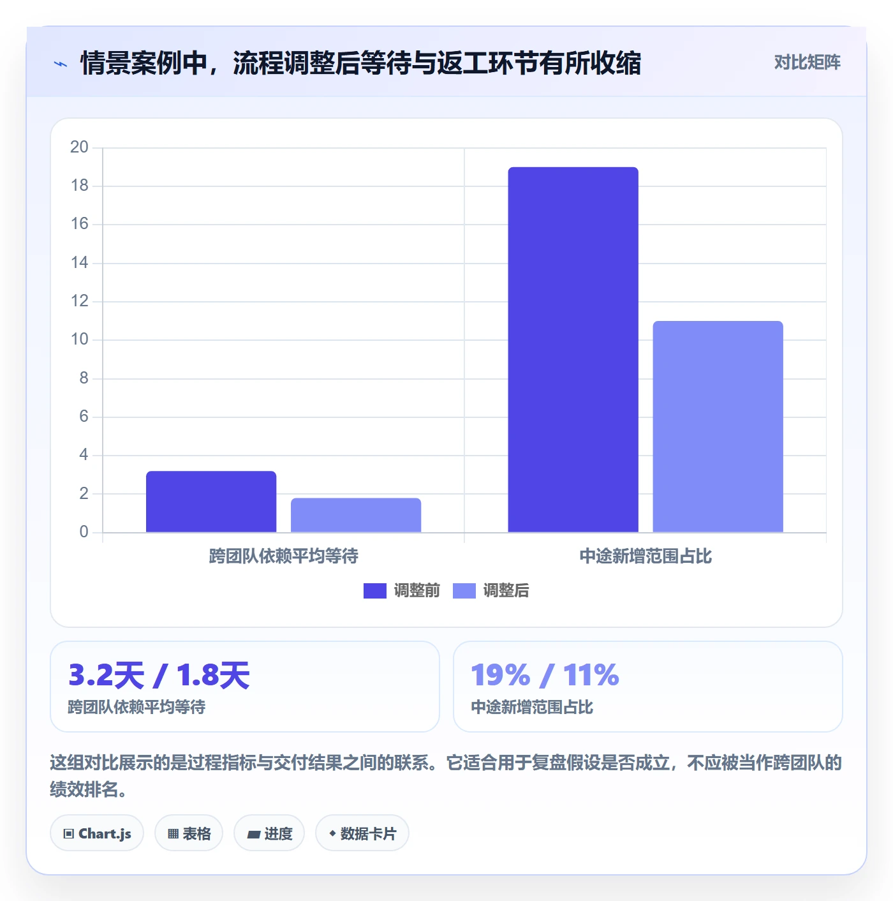The width and height of the screenshot is (893, 901).
Task: Click the 3.2天 / 1.8天 metric value
Action: coord(159,675)
